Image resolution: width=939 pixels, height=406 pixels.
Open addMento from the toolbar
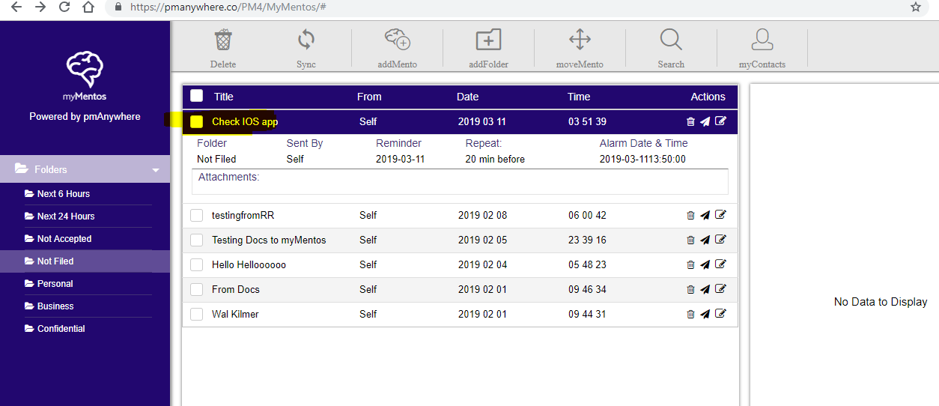397,40
